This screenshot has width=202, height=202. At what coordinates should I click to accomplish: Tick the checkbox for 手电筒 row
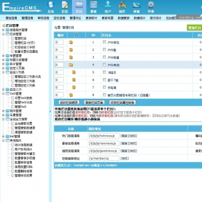104,87
